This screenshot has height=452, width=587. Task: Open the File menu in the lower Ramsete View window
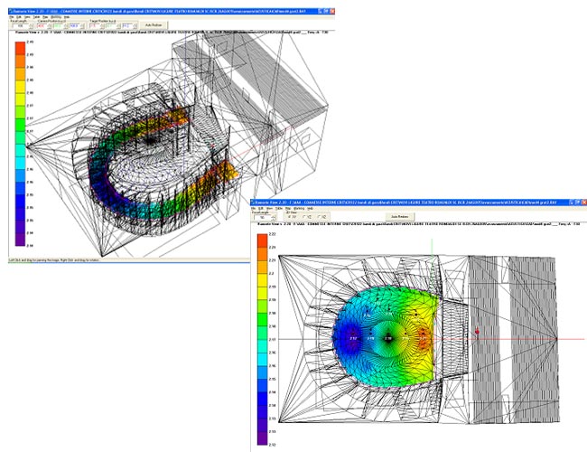[254, 209]
